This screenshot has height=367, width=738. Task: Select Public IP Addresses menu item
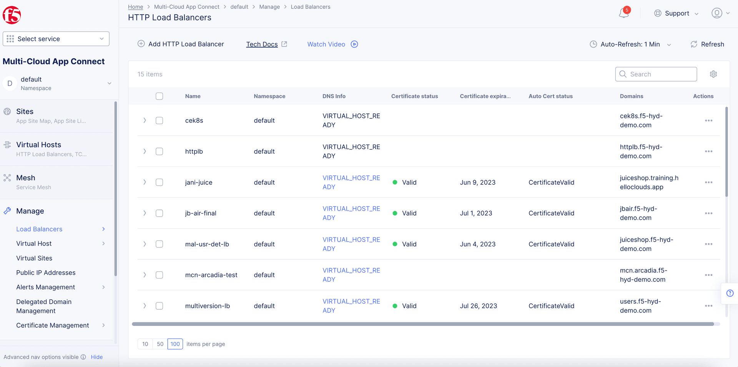pyautogui.click(x=46, y=273)
